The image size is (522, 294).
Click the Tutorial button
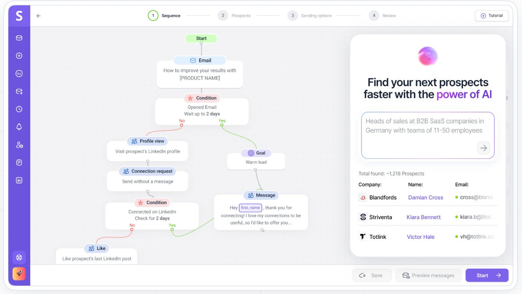pos(492,16)
